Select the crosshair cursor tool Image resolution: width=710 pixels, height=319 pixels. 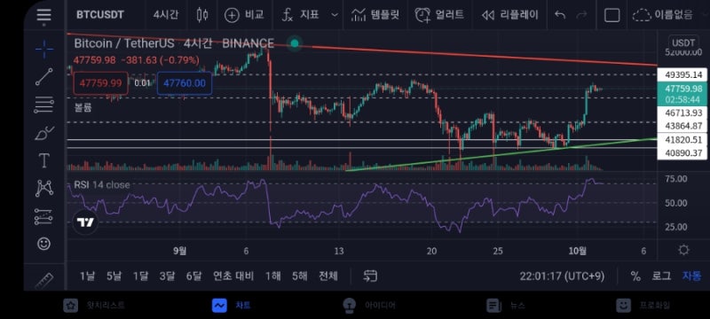pos(43,49)
